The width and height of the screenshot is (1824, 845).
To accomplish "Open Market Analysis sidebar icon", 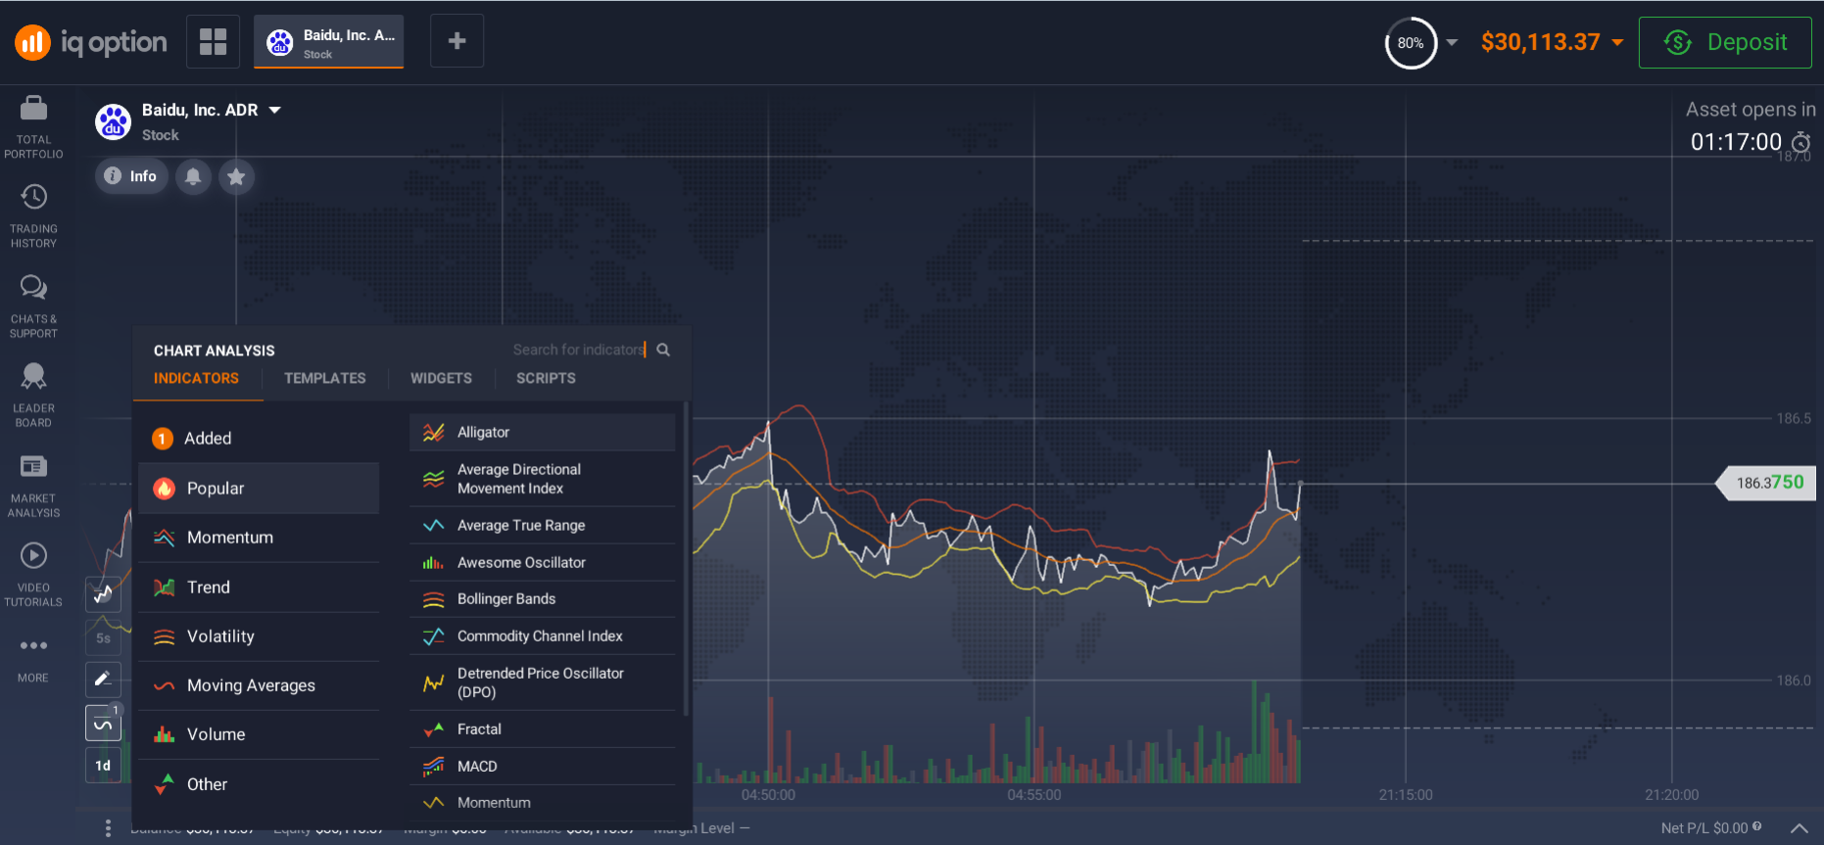I will click(33, 486).
